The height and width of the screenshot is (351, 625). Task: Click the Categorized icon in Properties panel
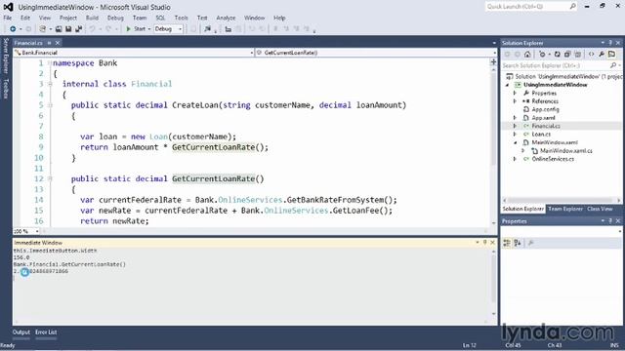click(507, 243)
